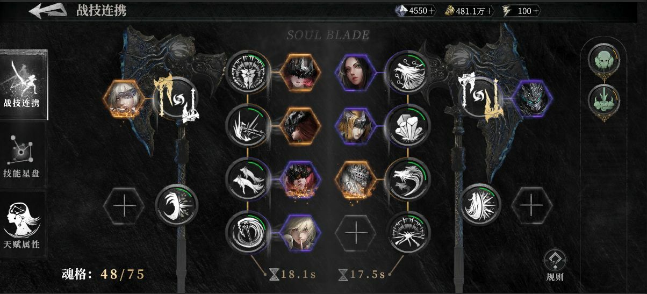Screen dimensions: 647x294
Task: Switch to the 天赋属性 tab
Action: (22, 225)
